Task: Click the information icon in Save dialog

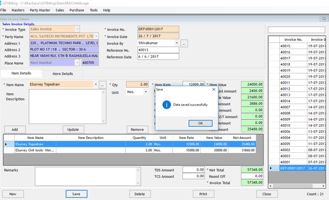Action: [167, 105]
